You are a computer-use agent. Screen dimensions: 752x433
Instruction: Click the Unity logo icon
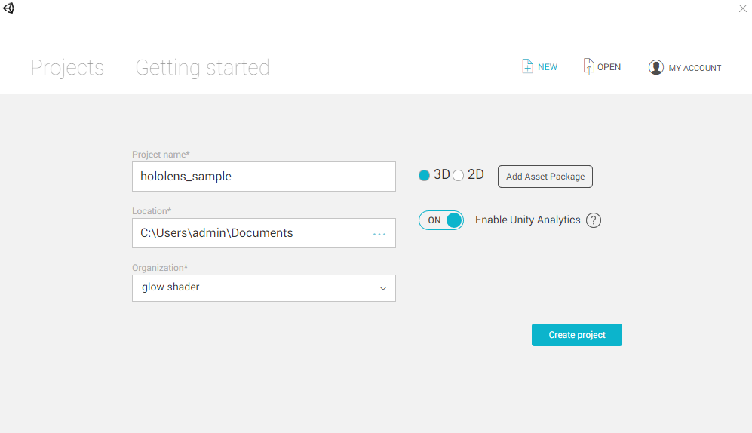click(x=8, y=8)
